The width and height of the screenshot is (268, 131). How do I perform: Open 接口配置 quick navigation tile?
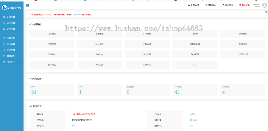pos(52,65)
